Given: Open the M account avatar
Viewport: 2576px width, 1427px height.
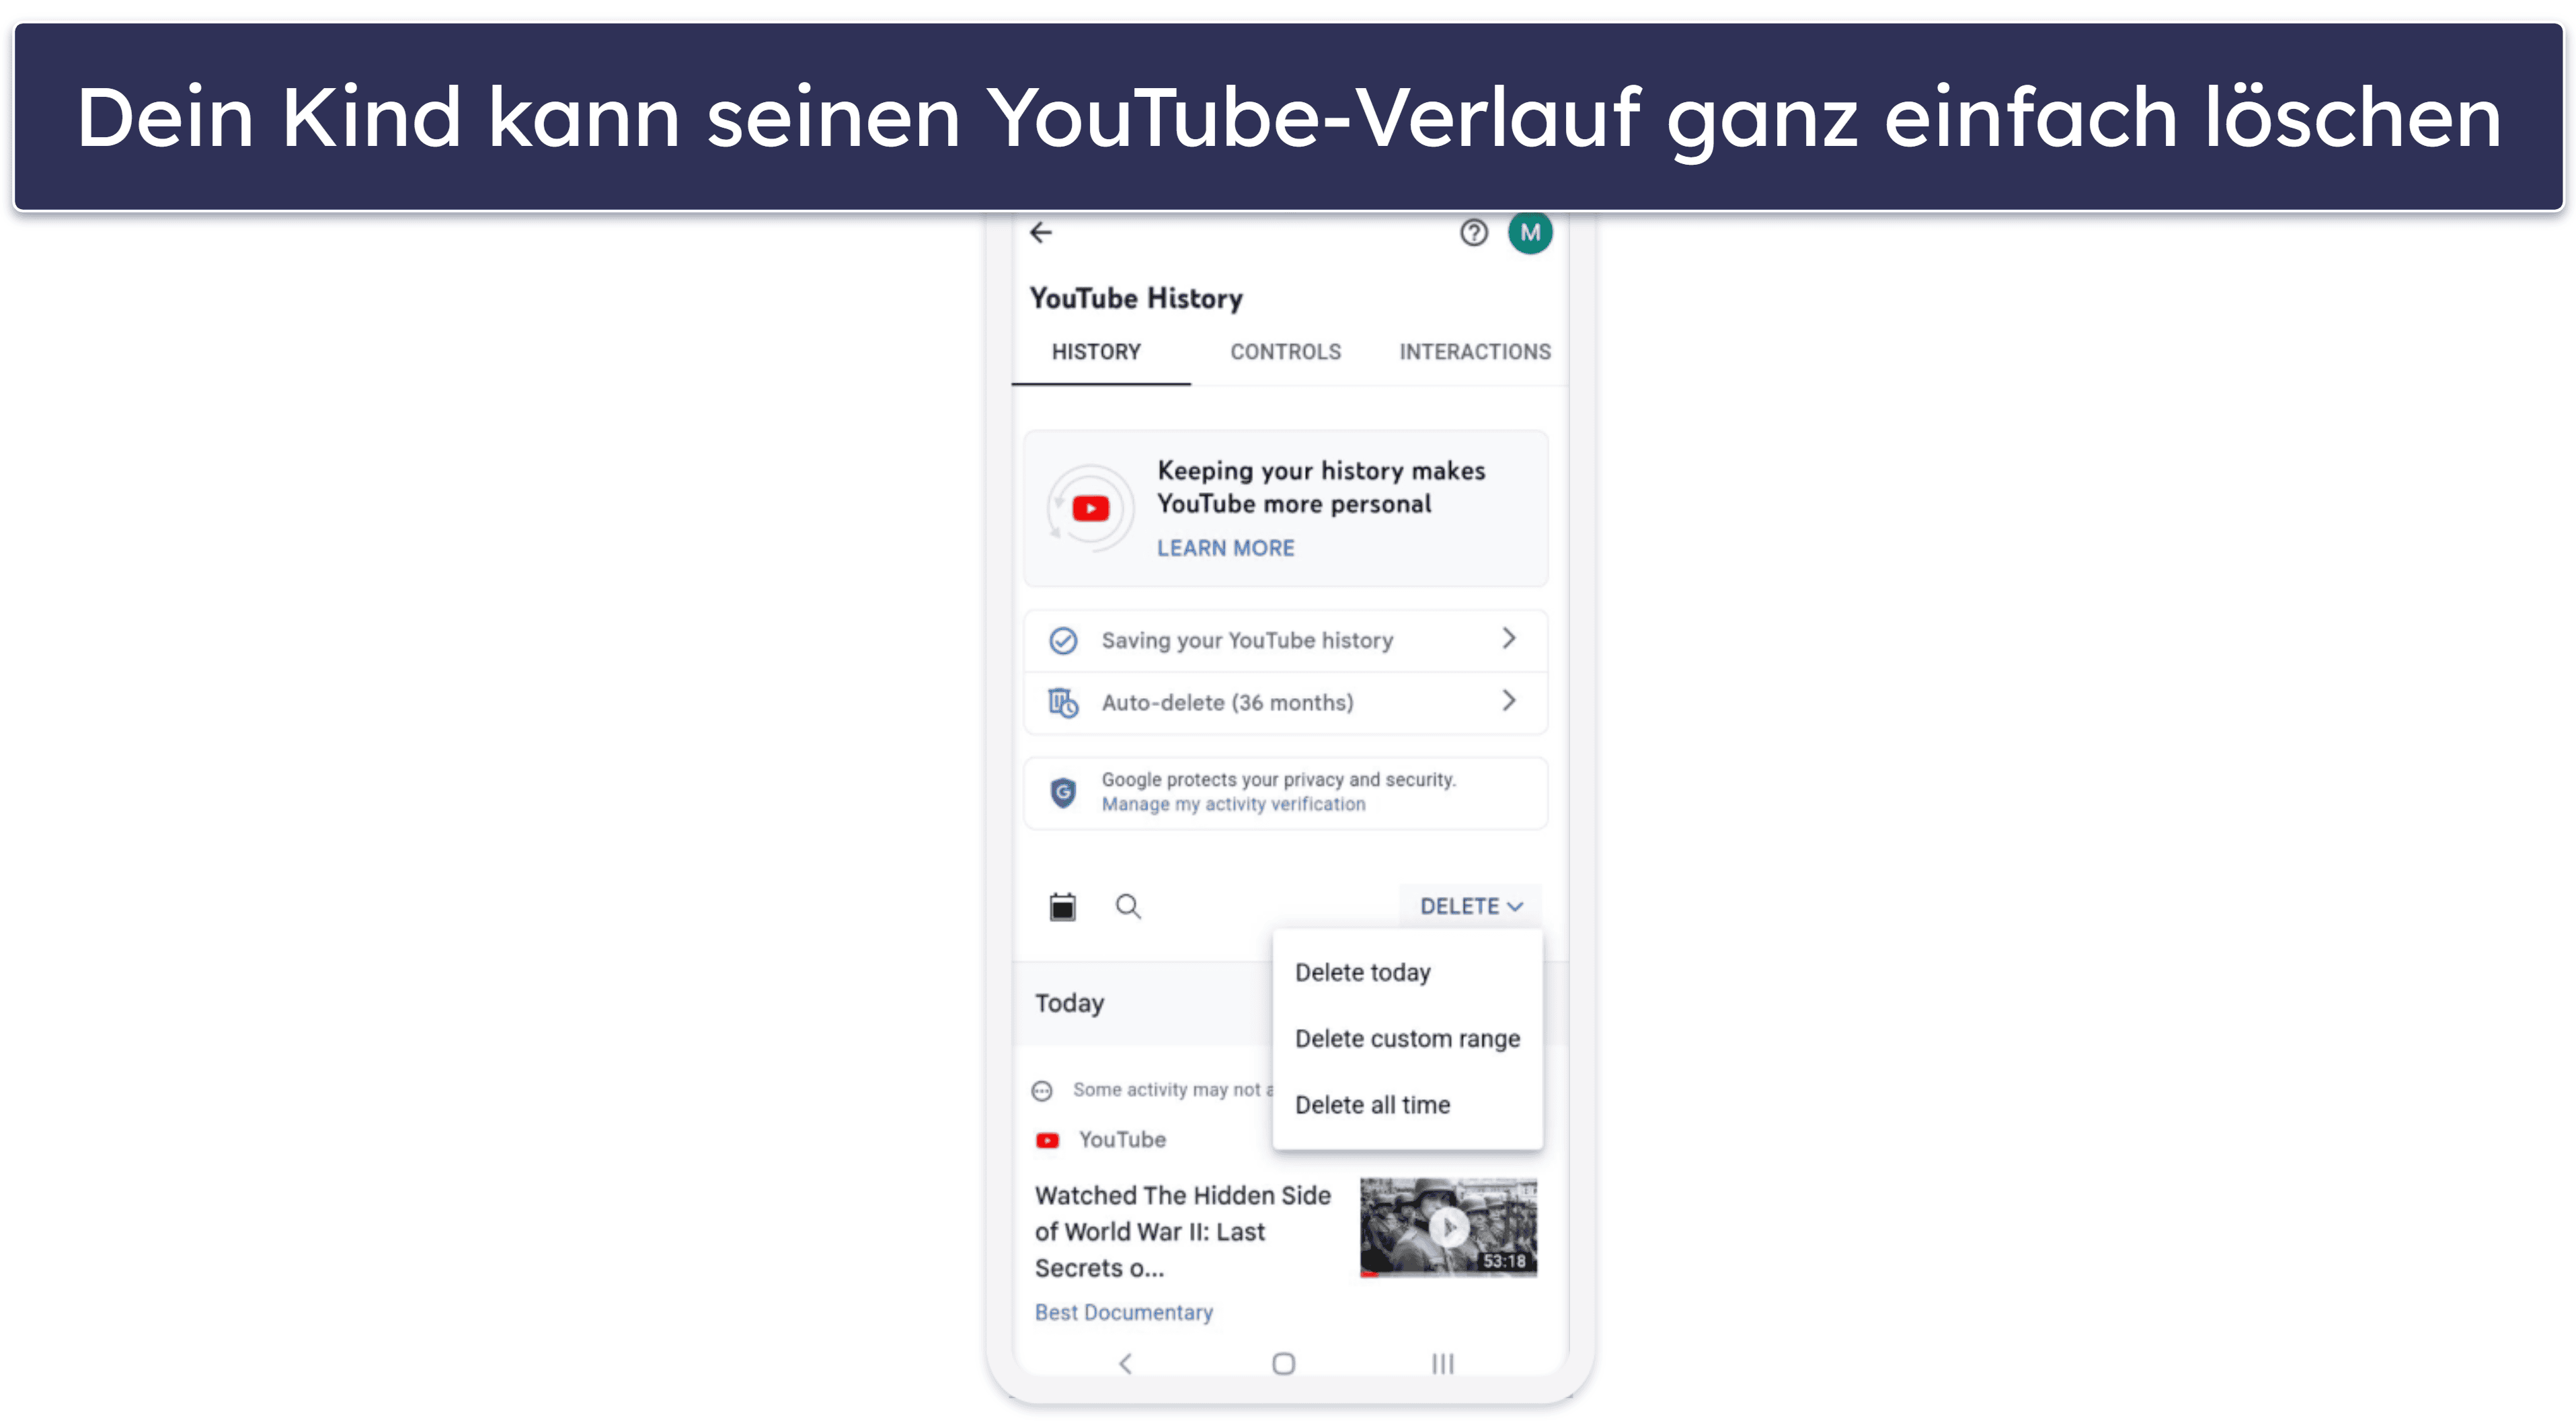Looking at the screenshot, I should (1529, 233).
